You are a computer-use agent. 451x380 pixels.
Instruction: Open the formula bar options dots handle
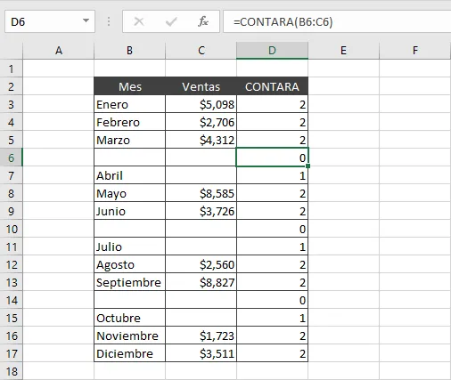pos(109,21)
